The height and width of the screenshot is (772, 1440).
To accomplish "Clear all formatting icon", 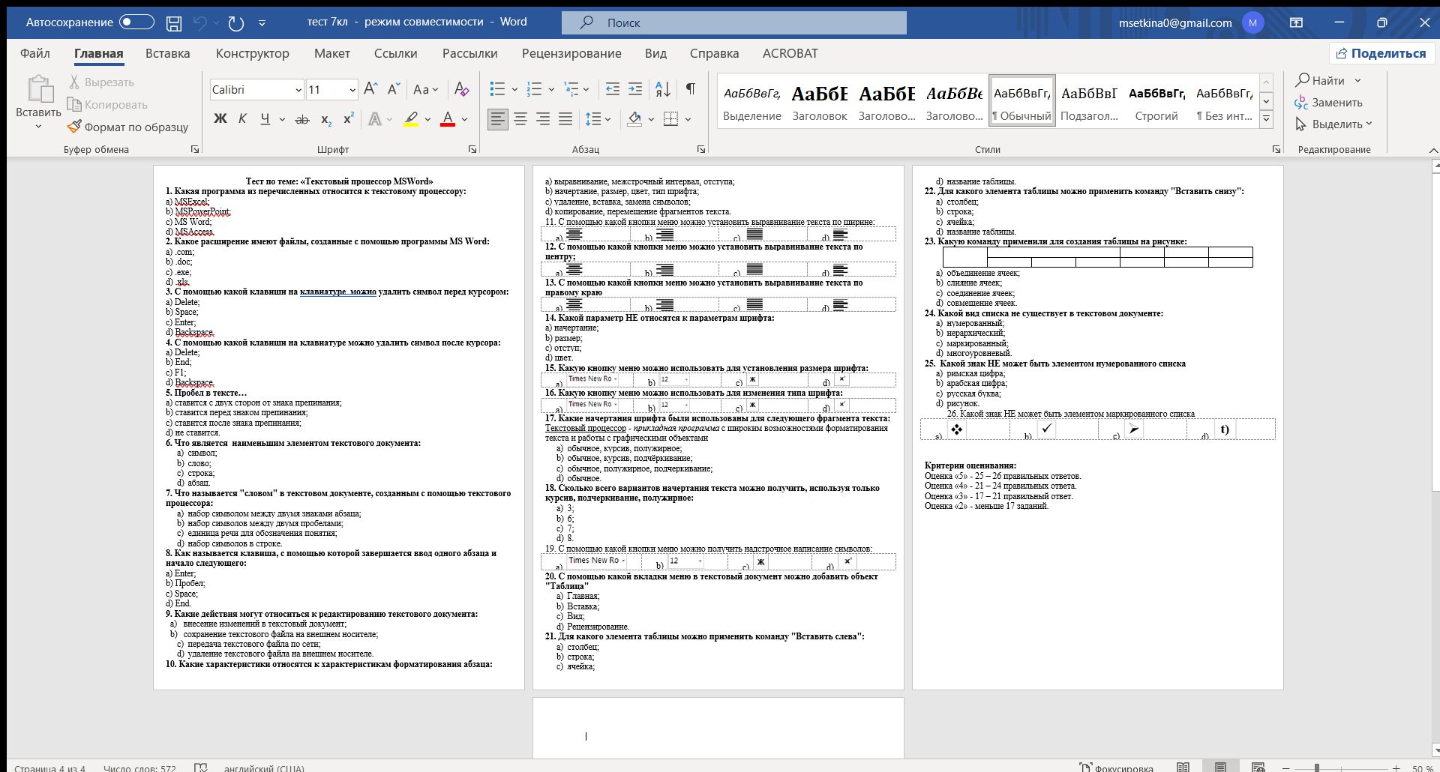I will (462, 89).
